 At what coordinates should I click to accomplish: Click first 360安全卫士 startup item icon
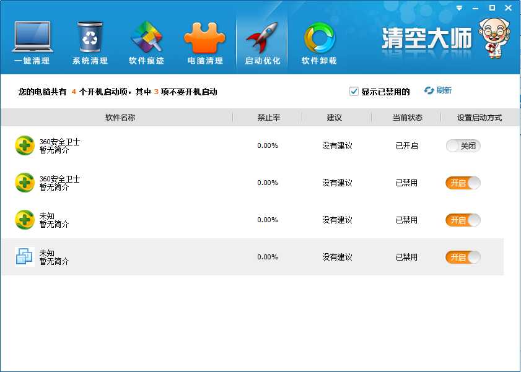tap(25, 145)
